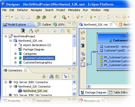The image size is (135, 107).
Task: Collapse the SQL Server JDBC Connector node
Action: tap(6, 82)
